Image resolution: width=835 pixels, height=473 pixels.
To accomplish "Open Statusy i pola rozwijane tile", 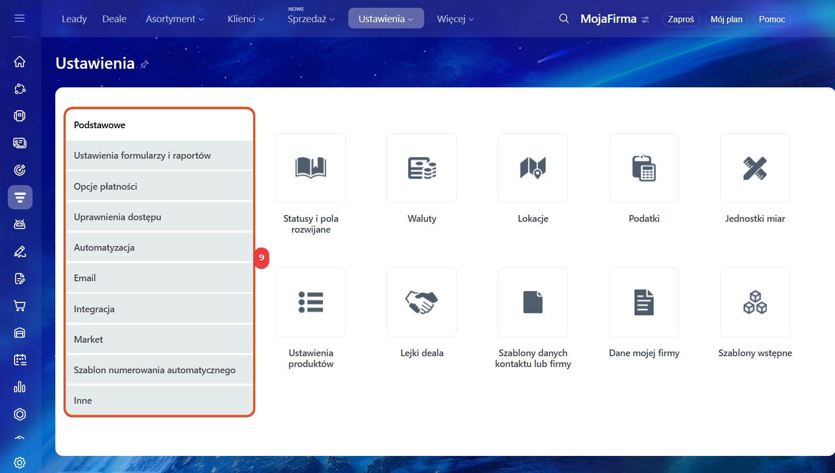I will (x=311, y=168).
